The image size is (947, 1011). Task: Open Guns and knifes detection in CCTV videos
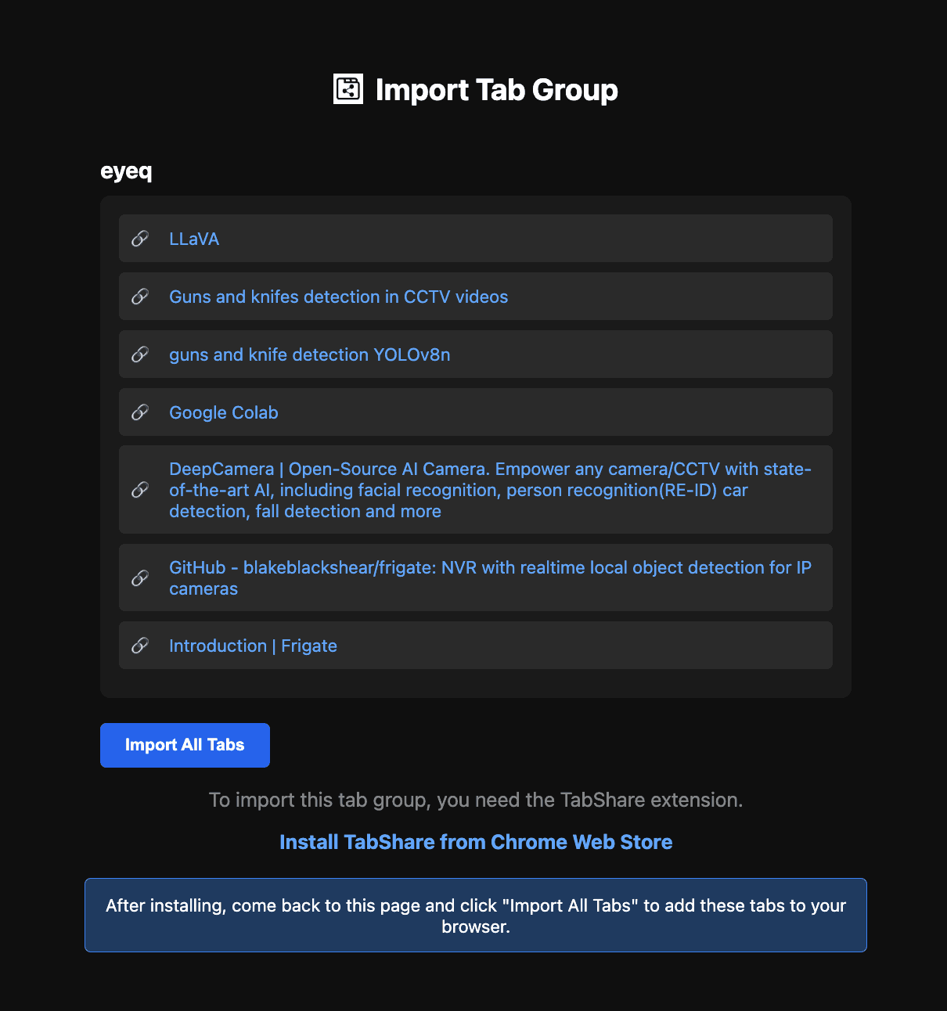pyautogui.click(x=338, y=297)
